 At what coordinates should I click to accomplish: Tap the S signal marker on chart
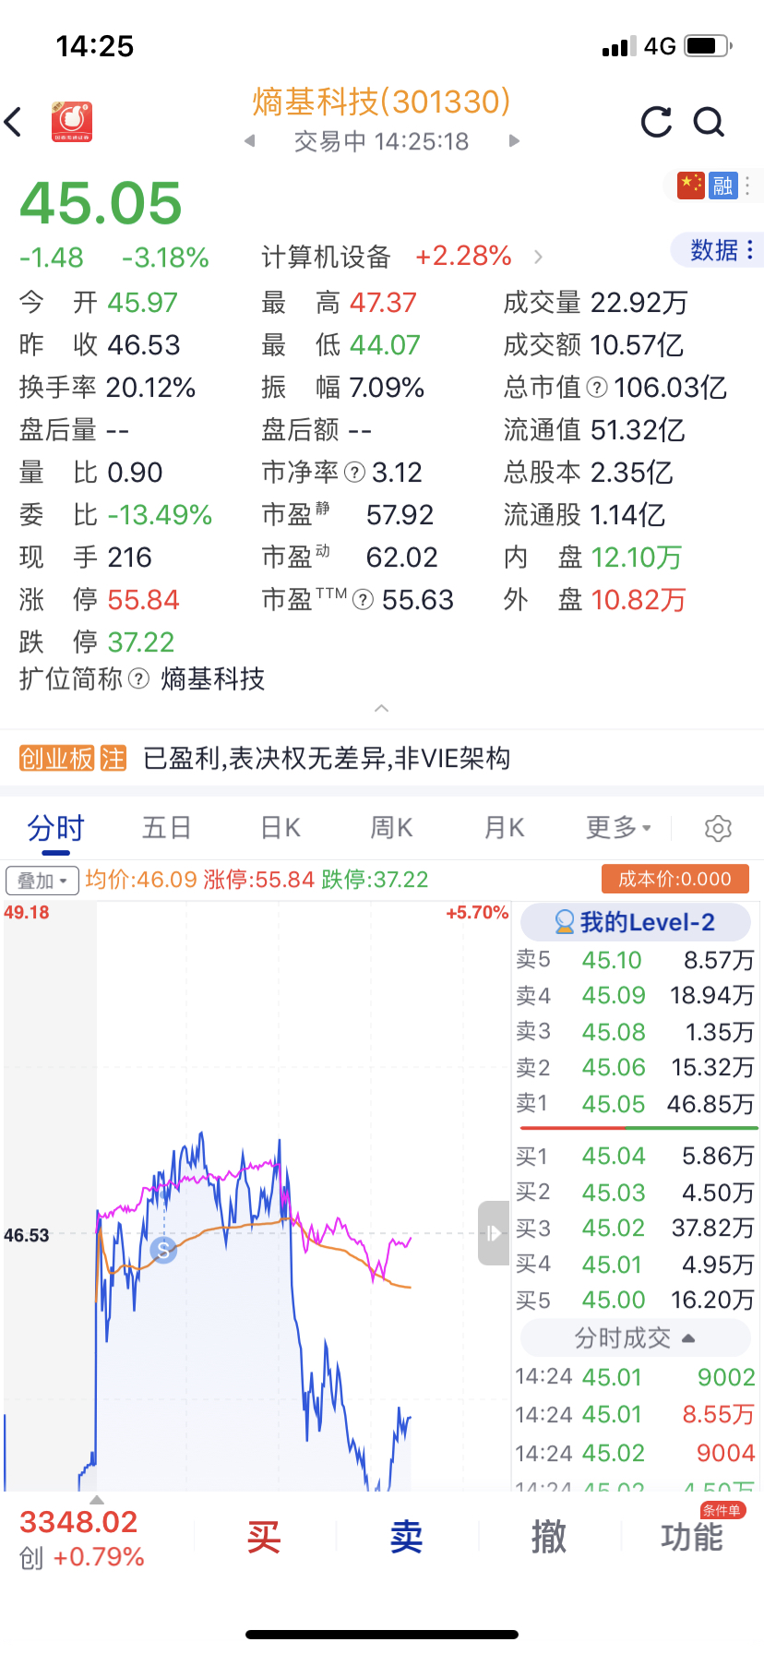(163, 1251)
